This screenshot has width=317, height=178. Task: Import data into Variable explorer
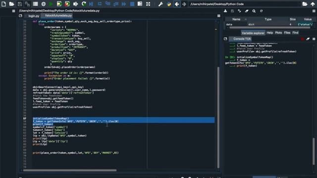click(x=225, y=11)
